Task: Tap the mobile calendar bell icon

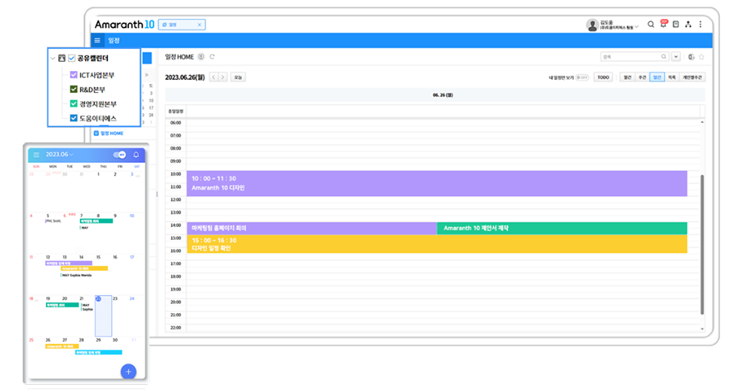Action: [x=136, y=155]
